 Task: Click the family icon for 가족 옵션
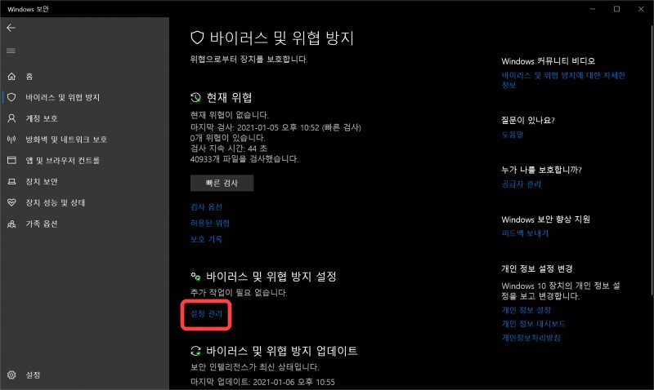(11, 224)
